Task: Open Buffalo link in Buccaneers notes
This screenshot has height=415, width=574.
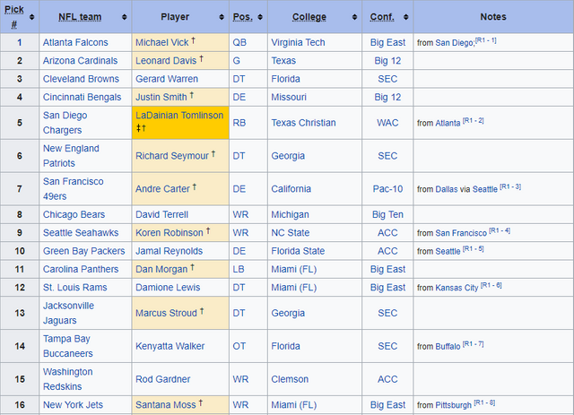Action: (x=448, y=347)
